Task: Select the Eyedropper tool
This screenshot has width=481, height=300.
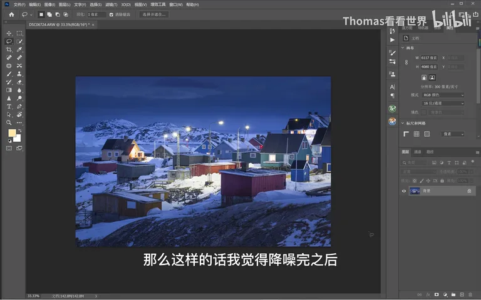Action: pos(19,49)
